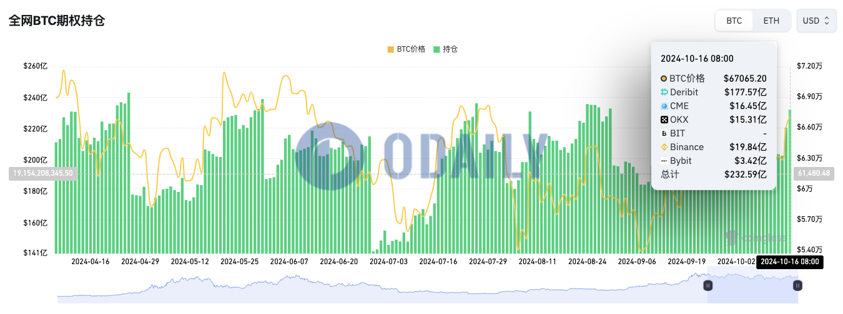Click the CME value $16.45亿
This screenshot has height=314, width=843.
click(748, 106)
